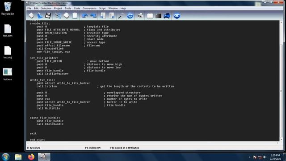The image size is (286, 161).
Task: Click the 'call CloseHandle' code line
Action: pyautogui.click(x=50, y=124)
